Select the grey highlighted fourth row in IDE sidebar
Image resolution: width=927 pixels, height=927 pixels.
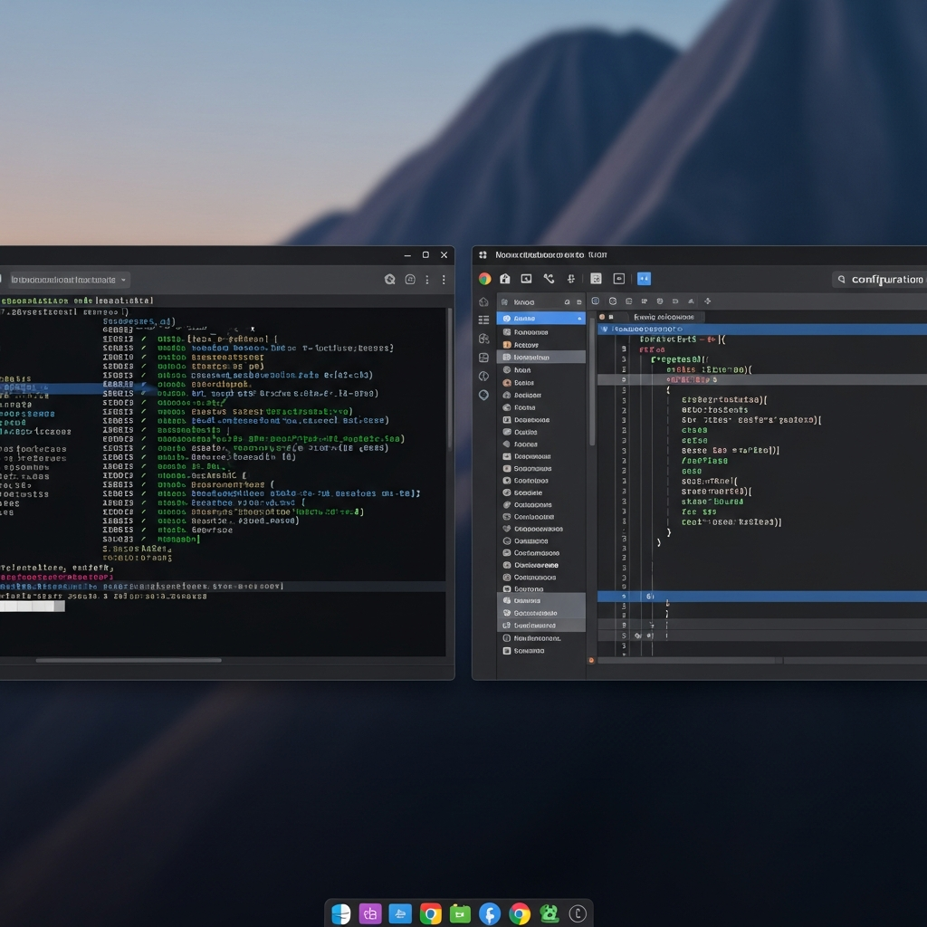(541, 357)
